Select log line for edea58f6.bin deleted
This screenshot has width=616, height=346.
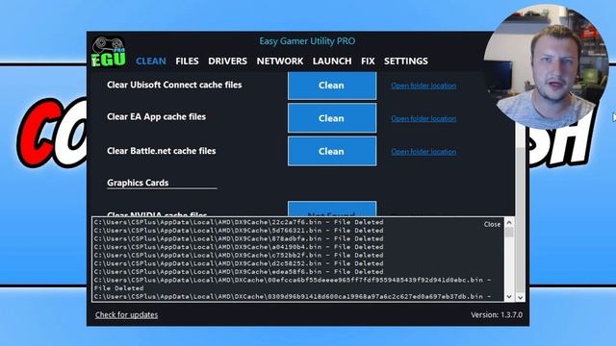[x=239, y=271]
